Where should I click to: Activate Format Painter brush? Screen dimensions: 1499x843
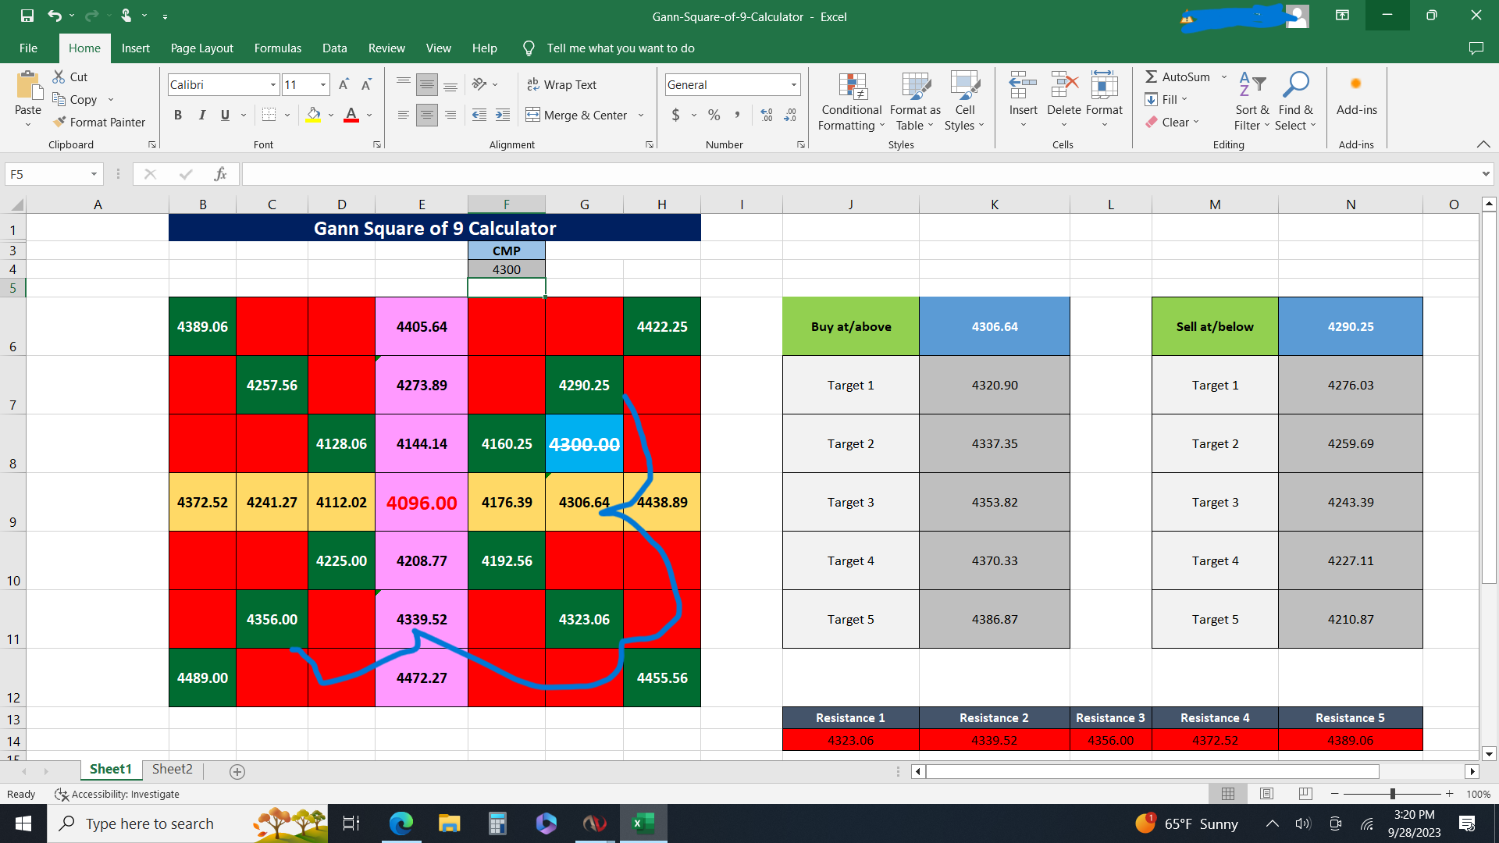pos(59,122)
